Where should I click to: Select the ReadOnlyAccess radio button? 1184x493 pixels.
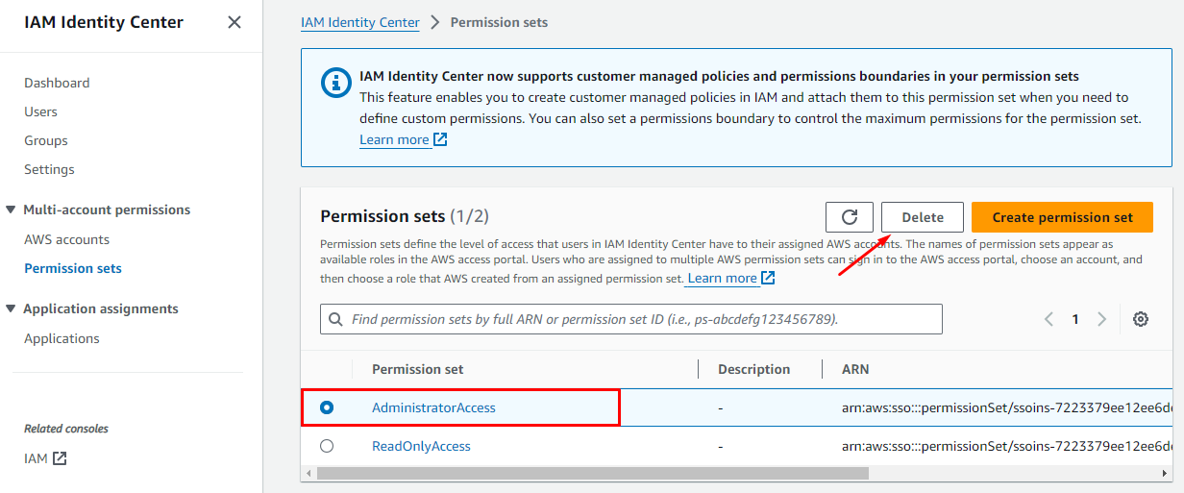327,446
